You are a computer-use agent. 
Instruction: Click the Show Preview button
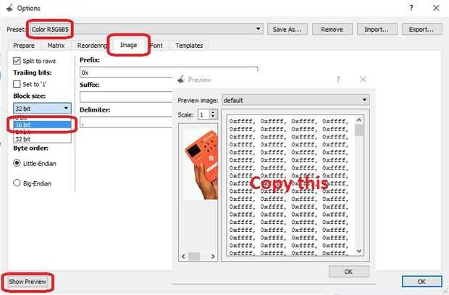click(28, 282)
